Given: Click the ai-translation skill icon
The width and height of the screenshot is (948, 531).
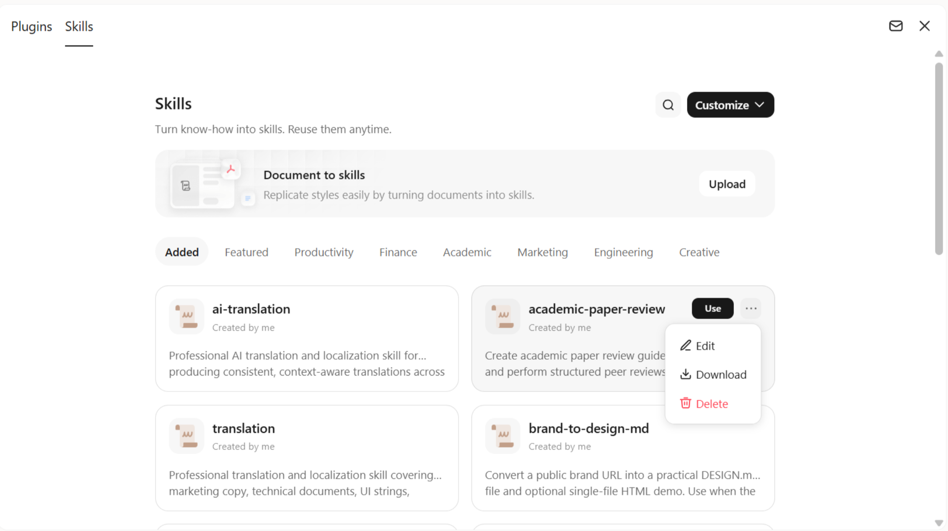Looking at the screenshot, I should click(x=186, y=316).
